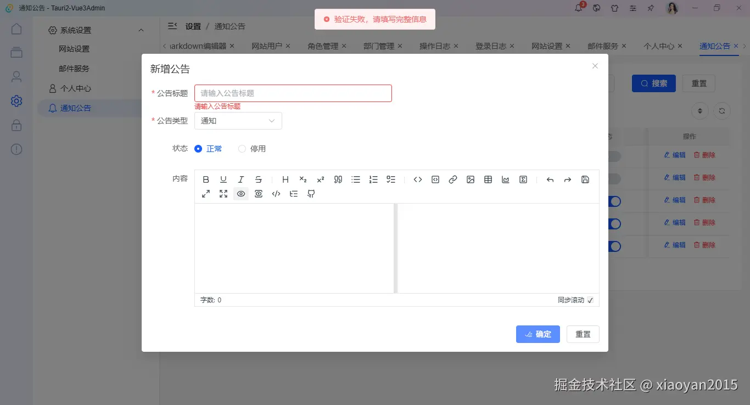Open the formula insert tool

tap(523, 179)
